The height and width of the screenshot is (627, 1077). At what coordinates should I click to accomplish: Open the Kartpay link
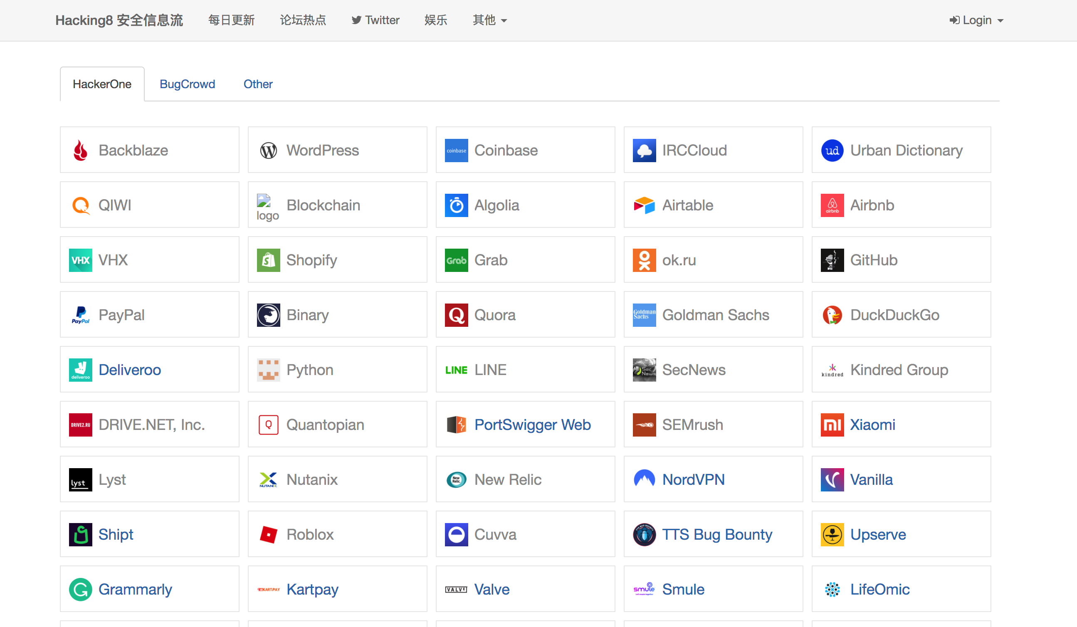tap(312, 590)
